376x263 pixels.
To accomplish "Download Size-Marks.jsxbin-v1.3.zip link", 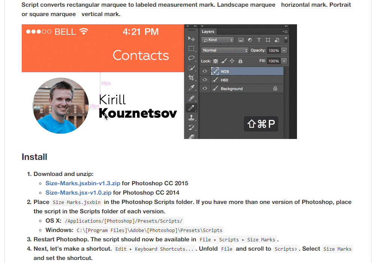I will coord(83,183).
